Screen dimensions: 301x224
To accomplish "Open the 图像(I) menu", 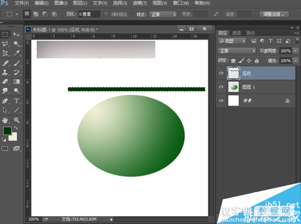I will [x=61, y=3].
